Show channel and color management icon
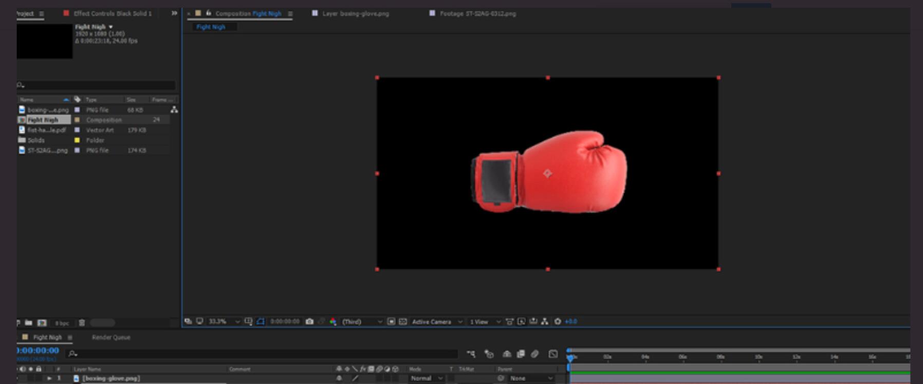 click(333, 321)
